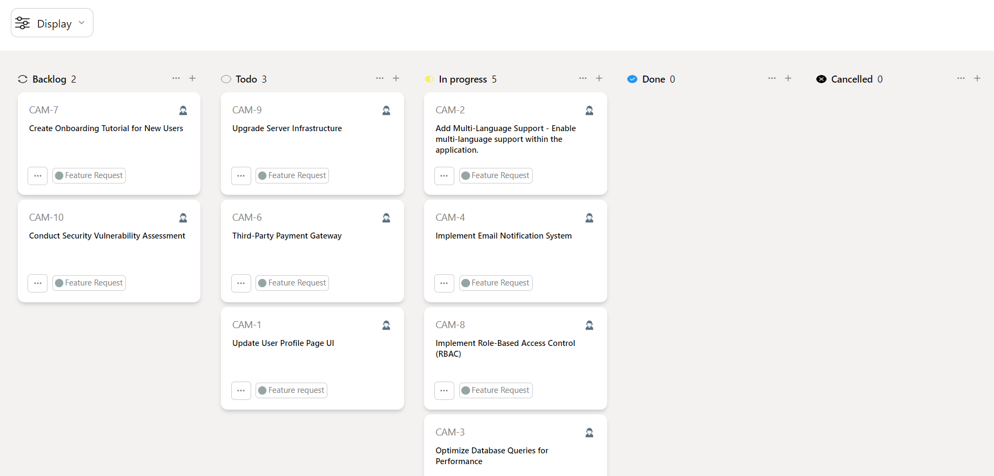The image size is (994, 476).
Task: Click Feature request label on CAM-1 card
Action: [x=292, y=391]
